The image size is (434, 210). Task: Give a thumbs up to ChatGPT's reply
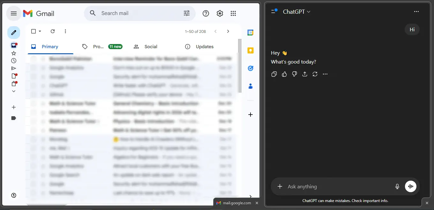[x=284, y=74]
